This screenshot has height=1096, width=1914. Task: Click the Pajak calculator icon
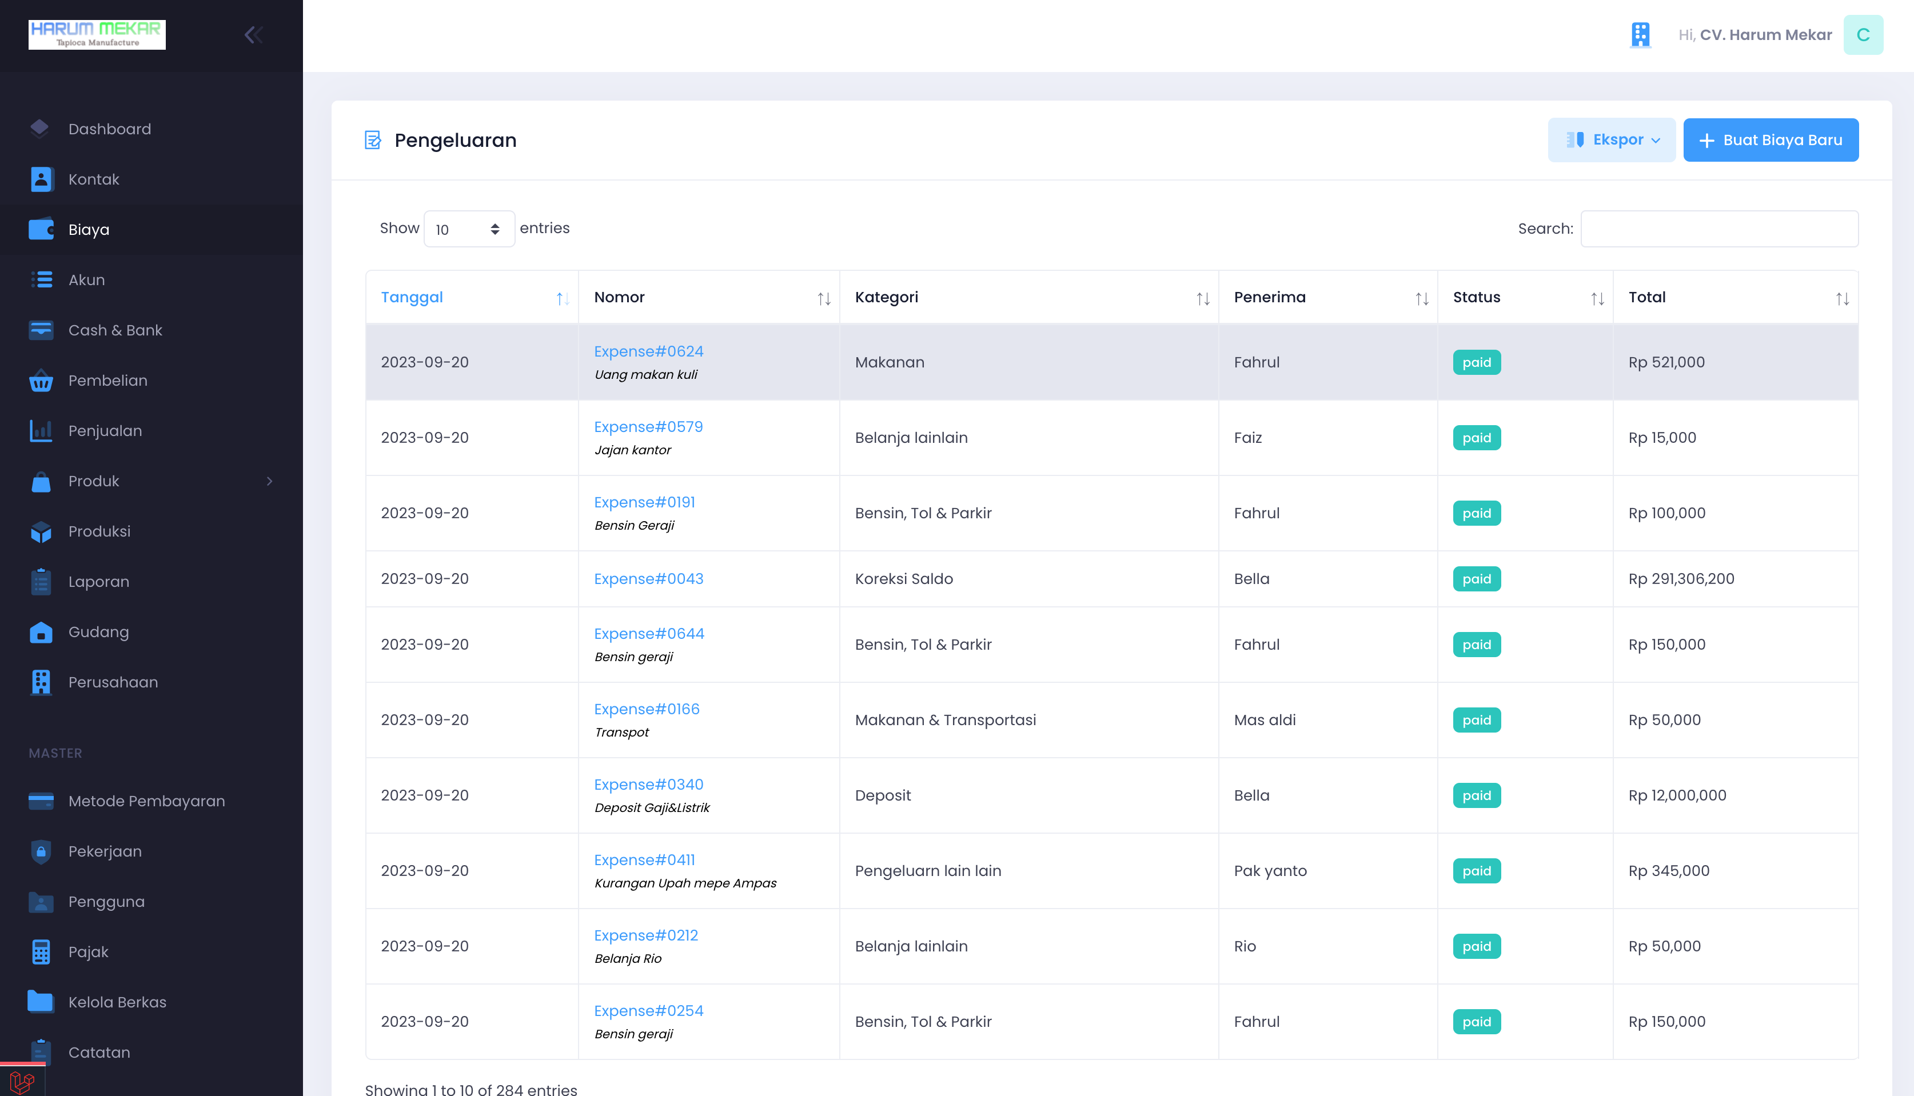41,951
